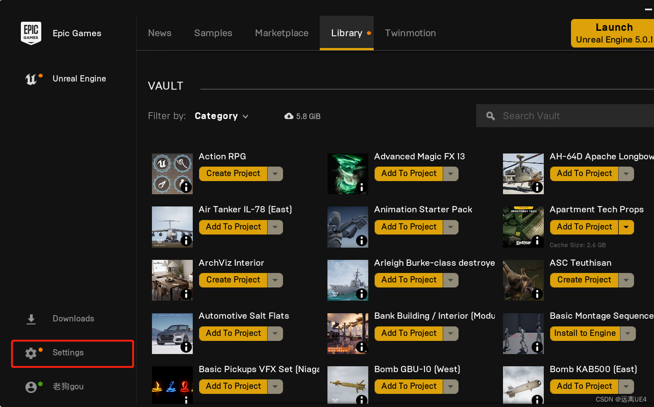This screenshot has height=407, width=654.
Task: Add Advanced Magic FX 13 to project
Action: click(409, 174)
